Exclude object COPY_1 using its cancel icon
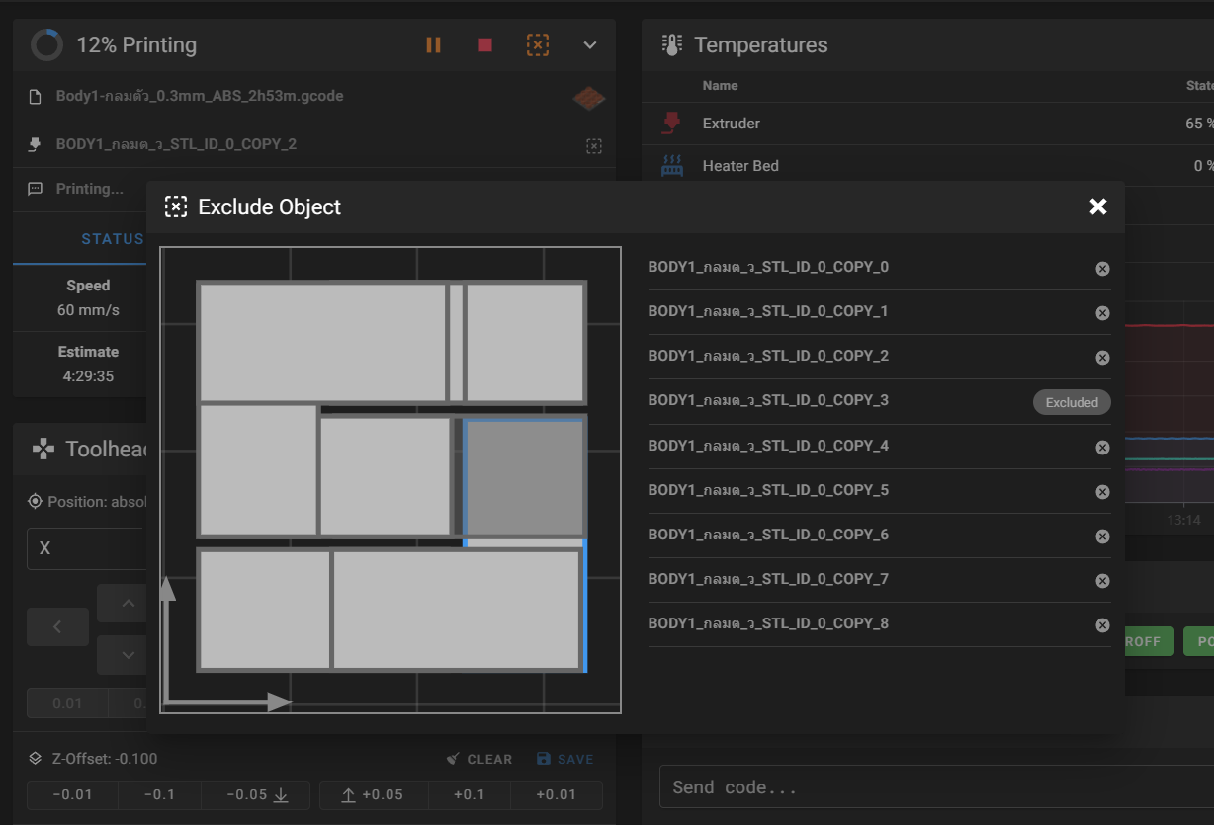 click(x=1102, y=313)
